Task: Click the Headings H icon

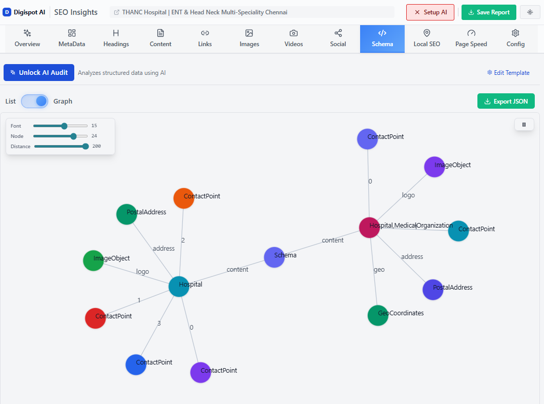Action: [116, 33]
